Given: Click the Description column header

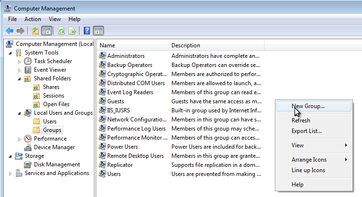Looking at the screenshot, I should tap(215, 45).
